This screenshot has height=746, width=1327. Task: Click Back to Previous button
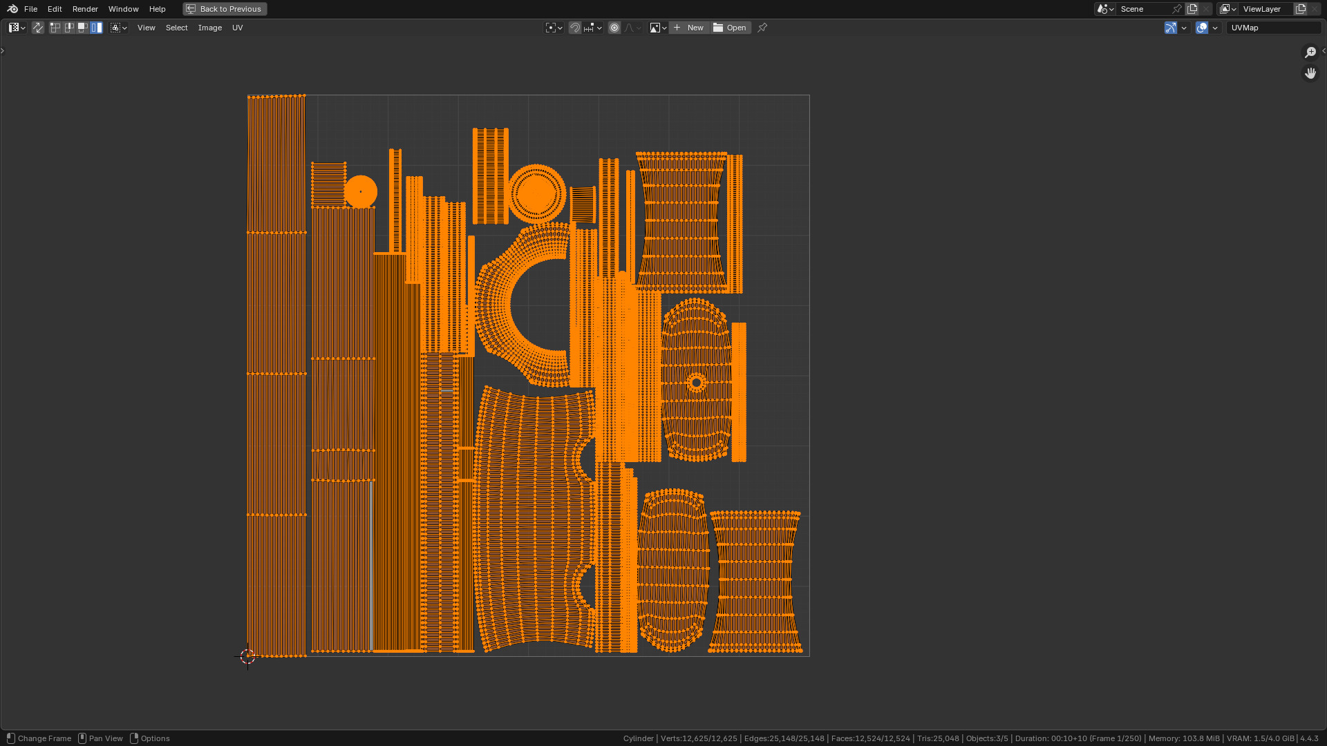[225, 9]
